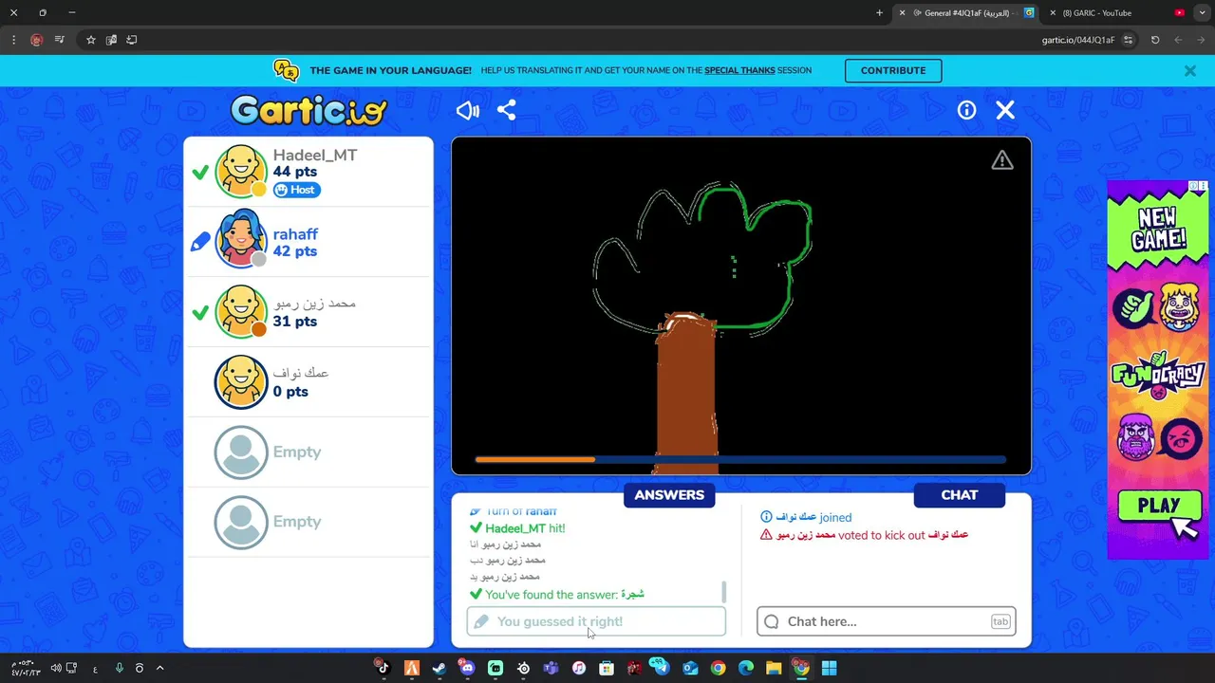Open Discord from taskbar

pyautogui.click(x=467, y=668)
